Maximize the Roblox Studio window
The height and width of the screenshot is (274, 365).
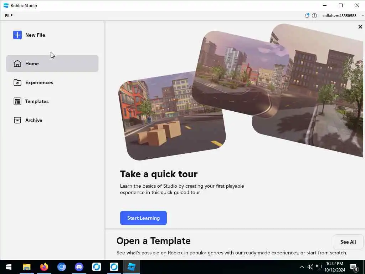340,5
